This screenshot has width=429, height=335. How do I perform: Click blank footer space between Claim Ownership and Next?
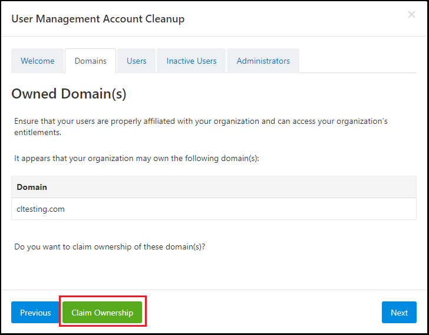pos(262,312)
